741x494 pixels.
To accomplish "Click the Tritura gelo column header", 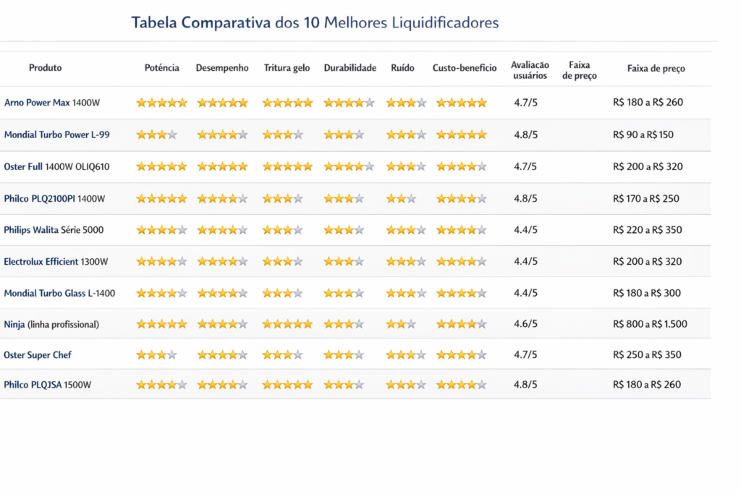I will click(x=287, y=68).
